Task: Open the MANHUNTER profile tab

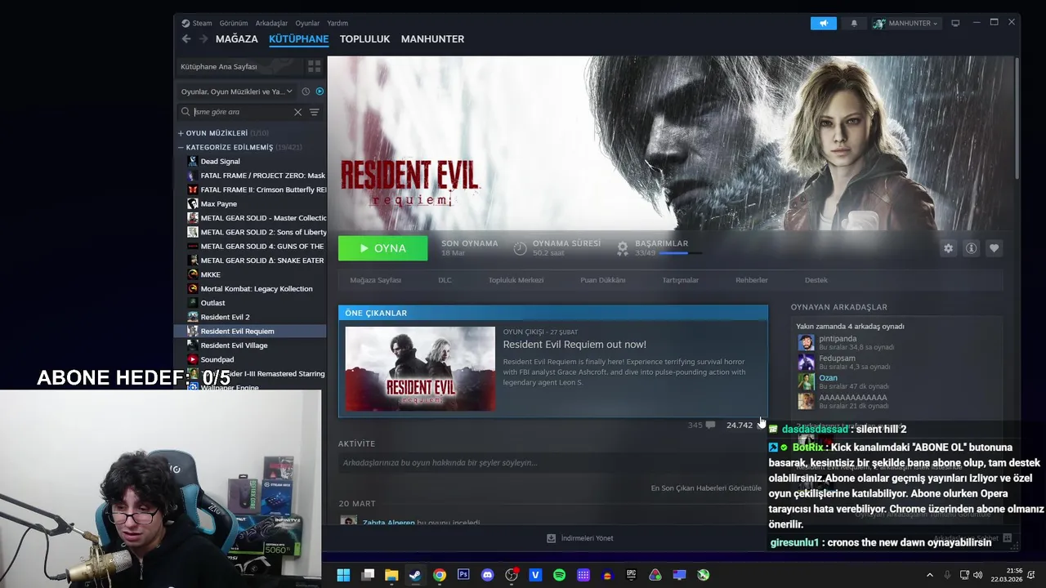Action: [432, 38]
